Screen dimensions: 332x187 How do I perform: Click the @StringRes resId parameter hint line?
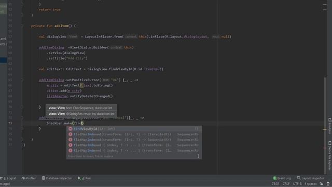(x=81, y=114)
